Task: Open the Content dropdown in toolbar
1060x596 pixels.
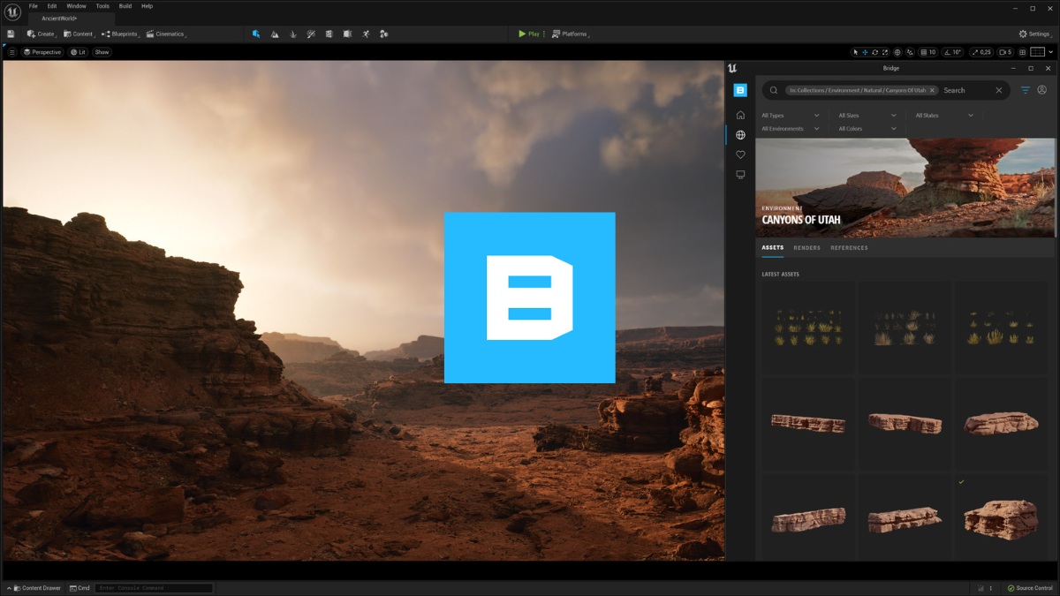Action: [79, 34]
